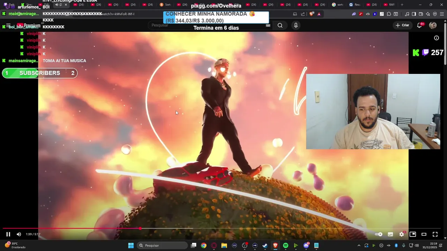
Task: Close the active audio-playing tab
Action: tap(66, 5)
